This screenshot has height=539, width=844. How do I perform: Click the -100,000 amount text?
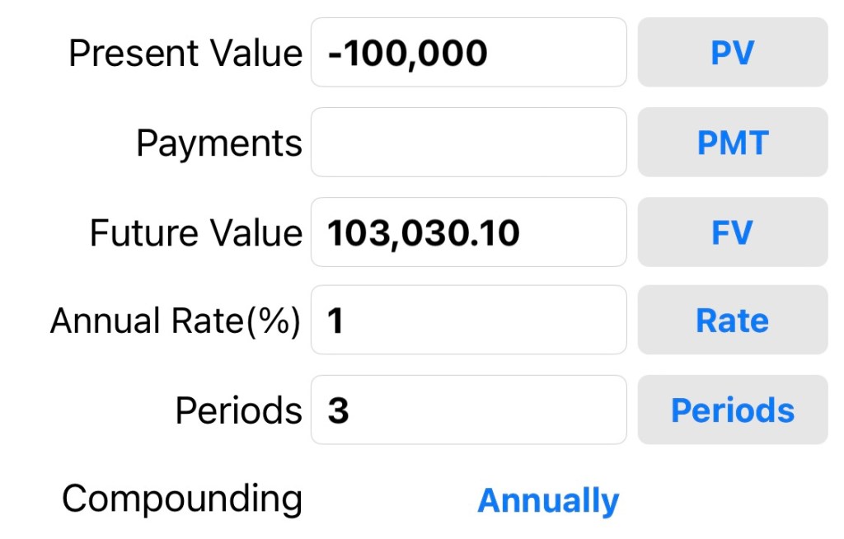click(x=407, y=54)
